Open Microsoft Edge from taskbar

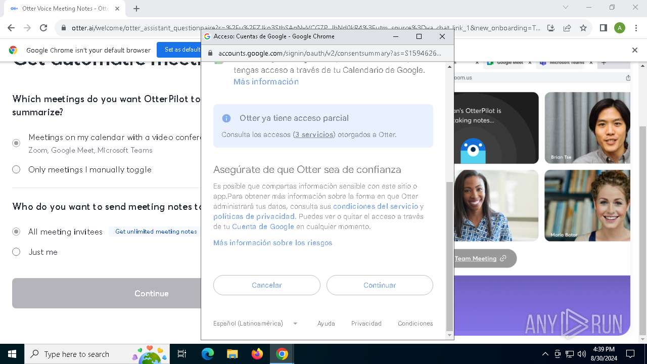click(208, 354)
